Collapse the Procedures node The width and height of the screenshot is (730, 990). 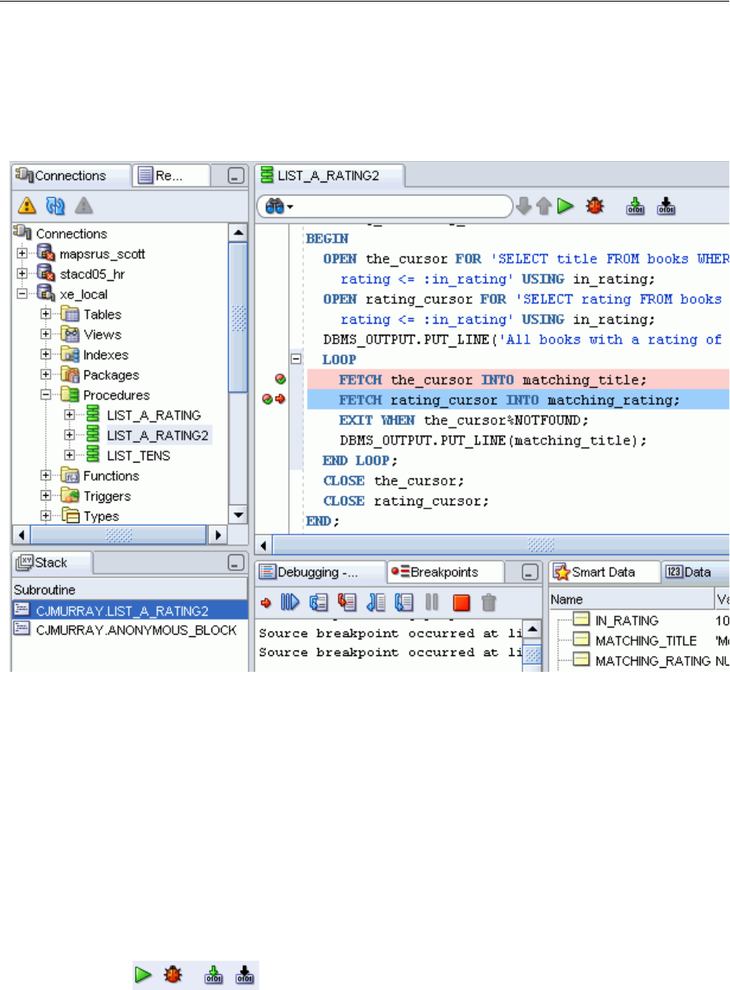[x=46, y=395]
